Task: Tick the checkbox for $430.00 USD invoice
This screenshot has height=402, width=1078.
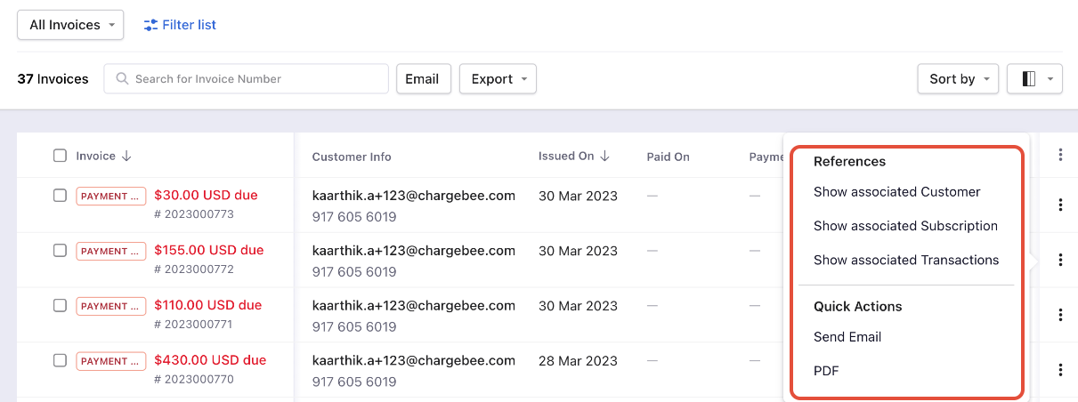Action: point(60,361)
